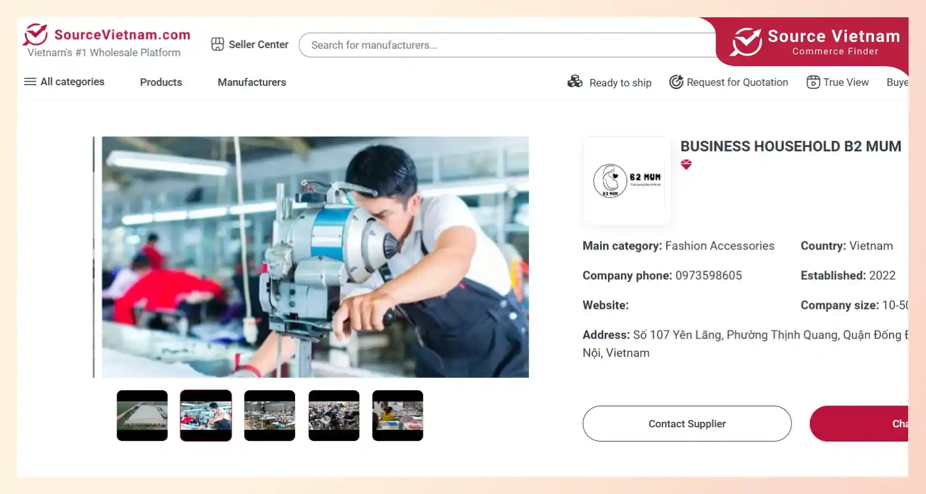The image size is (926, 494).
Task: Select the third sewing floor thumbnail
Action: coord(270,416)
